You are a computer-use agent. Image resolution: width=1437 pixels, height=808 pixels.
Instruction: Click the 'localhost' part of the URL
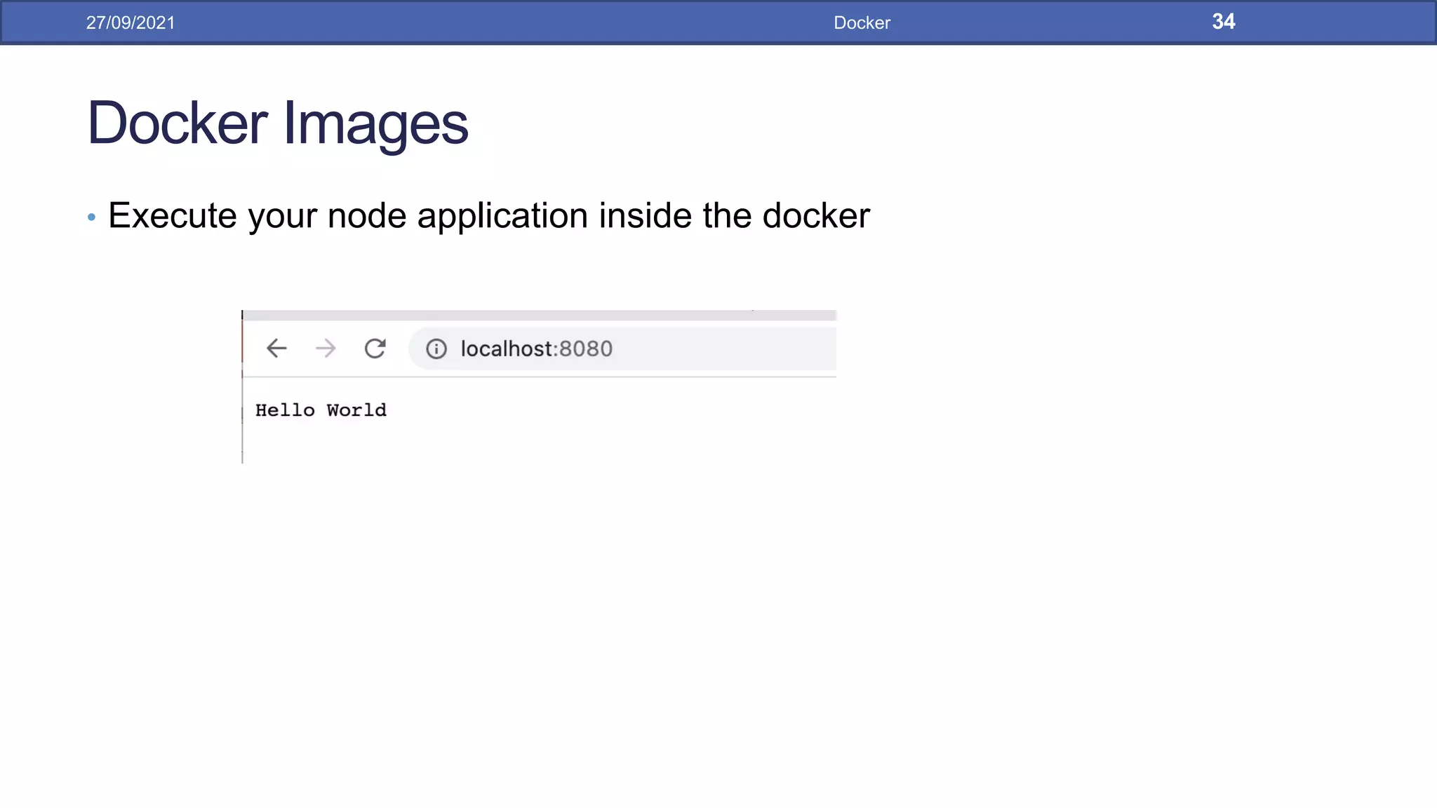(508, 349)
